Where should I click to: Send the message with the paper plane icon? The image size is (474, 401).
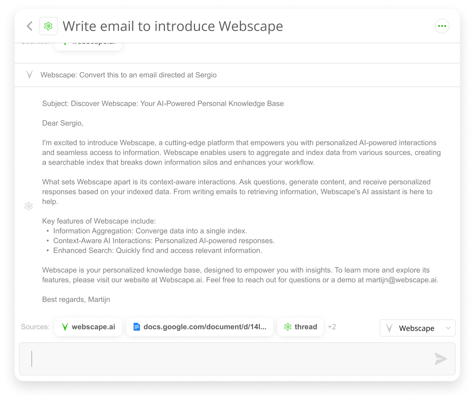click(x=441, y=359)
